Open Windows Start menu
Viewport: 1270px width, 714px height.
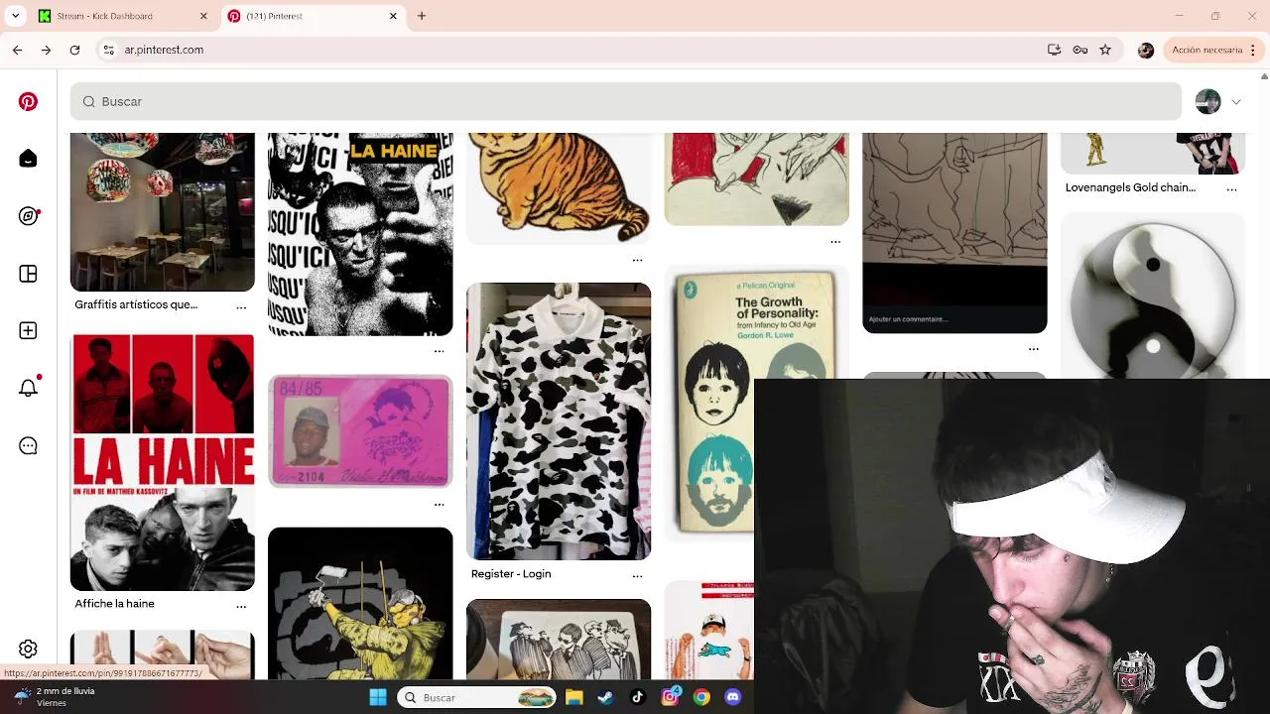click(x=378, y=697)
